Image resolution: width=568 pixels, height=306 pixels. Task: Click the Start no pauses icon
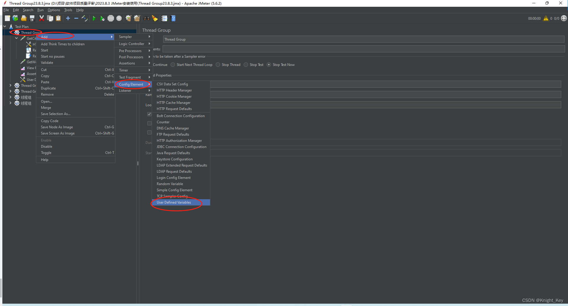click(x=102, y=18)
